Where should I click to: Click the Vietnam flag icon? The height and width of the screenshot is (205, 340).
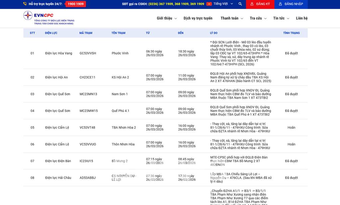pos(209,4)
